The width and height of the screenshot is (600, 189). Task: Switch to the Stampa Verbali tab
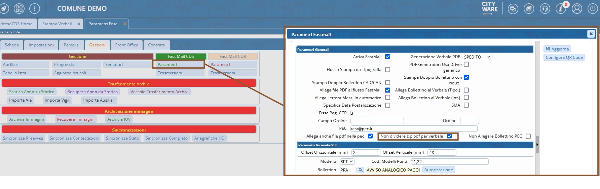[x=57, y=24]
